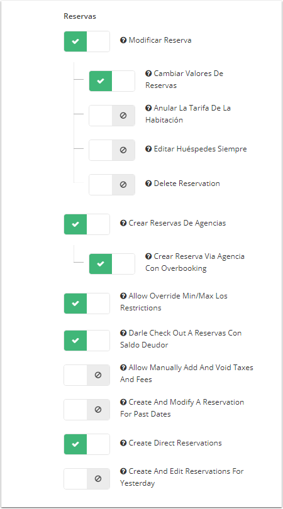Click the Darle Check Out Saldo Deudor label

tap(181, 339)
